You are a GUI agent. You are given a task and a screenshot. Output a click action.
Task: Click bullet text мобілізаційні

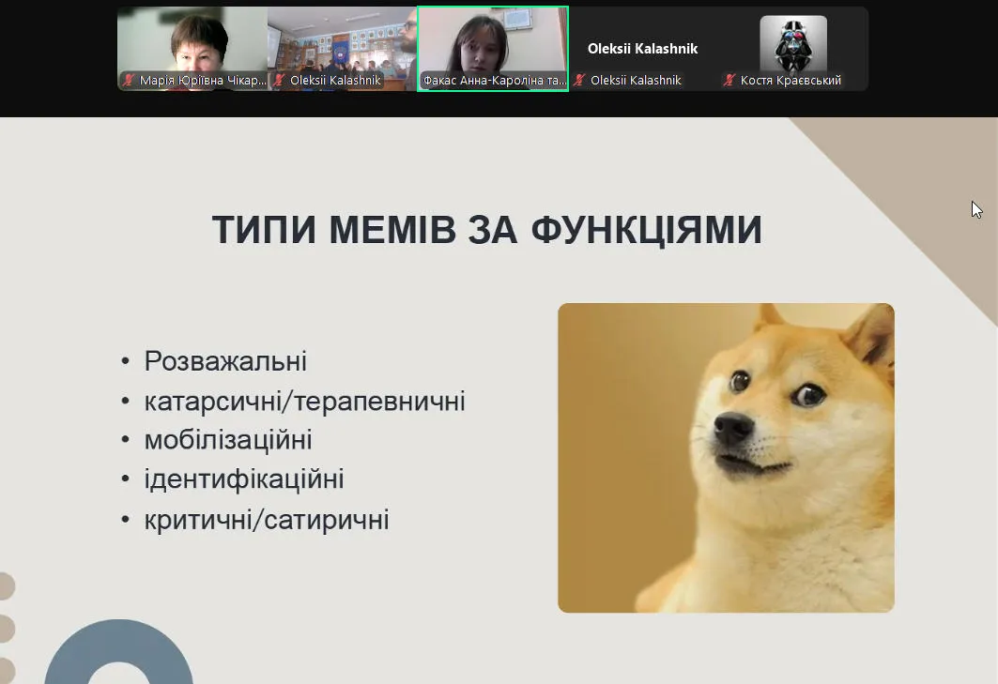[x=228, y=440]
